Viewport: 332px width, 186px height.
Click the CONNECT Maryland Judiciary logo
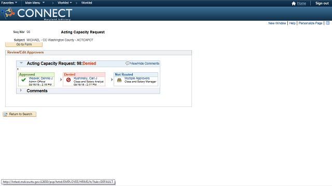[x=37, y=13]
